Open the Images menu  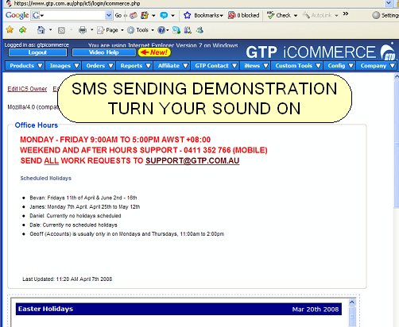click(64, 66)
